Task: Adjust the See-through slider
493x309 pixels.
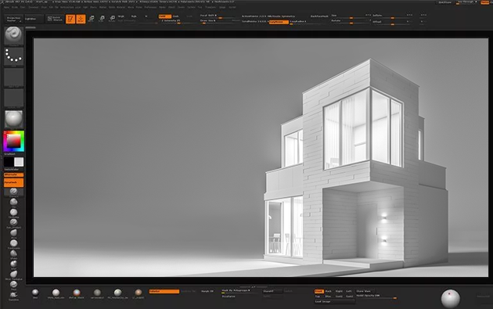Action: (x=467, y=2)
